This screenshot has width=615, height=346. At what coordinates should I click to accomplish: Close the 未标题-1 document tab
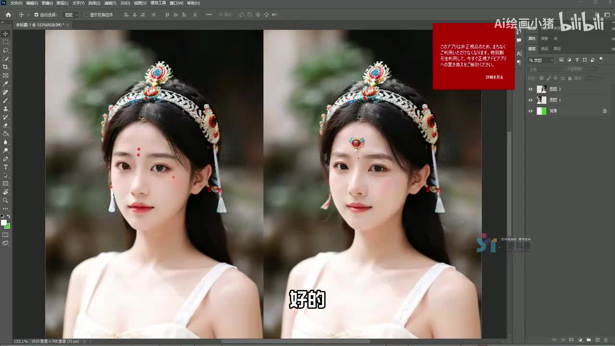68,25
